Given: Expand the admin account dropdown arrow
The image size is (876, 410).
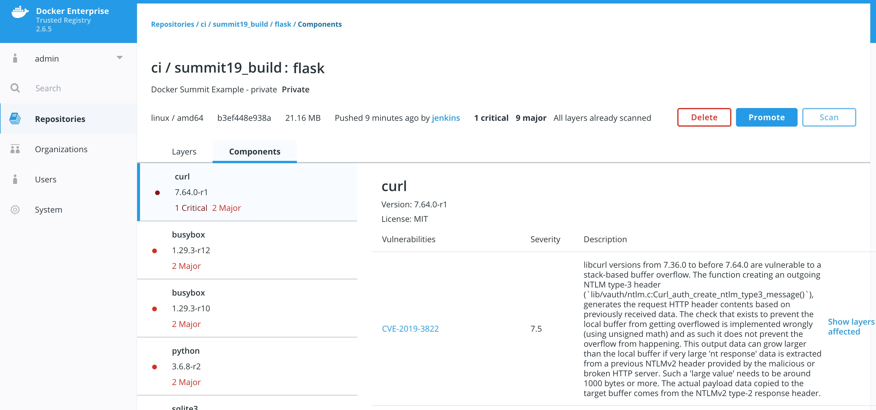Looking at the screenshot, I should [119, 58].
